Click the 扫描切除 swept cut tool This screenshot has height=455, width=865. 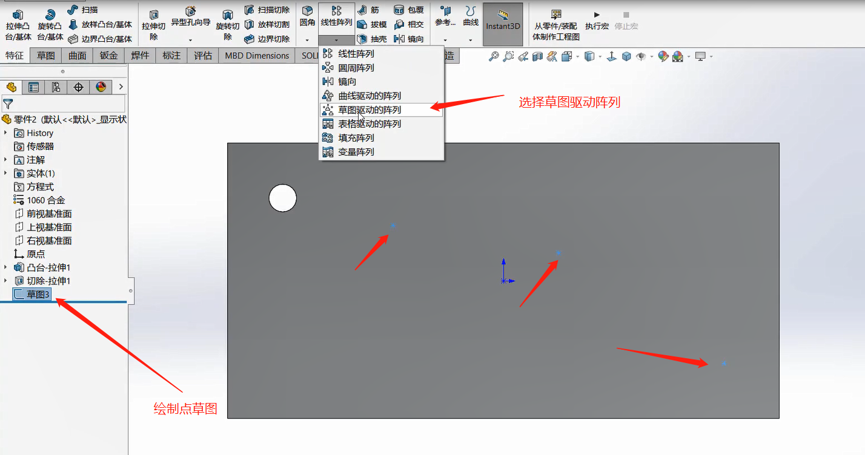click(267, 10)
